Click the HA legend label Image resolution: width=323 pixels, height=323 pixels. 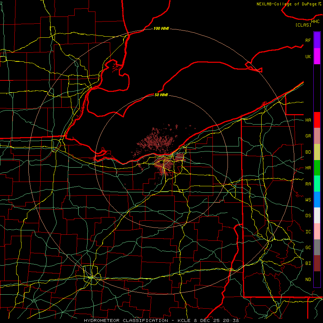click(308, 120)
